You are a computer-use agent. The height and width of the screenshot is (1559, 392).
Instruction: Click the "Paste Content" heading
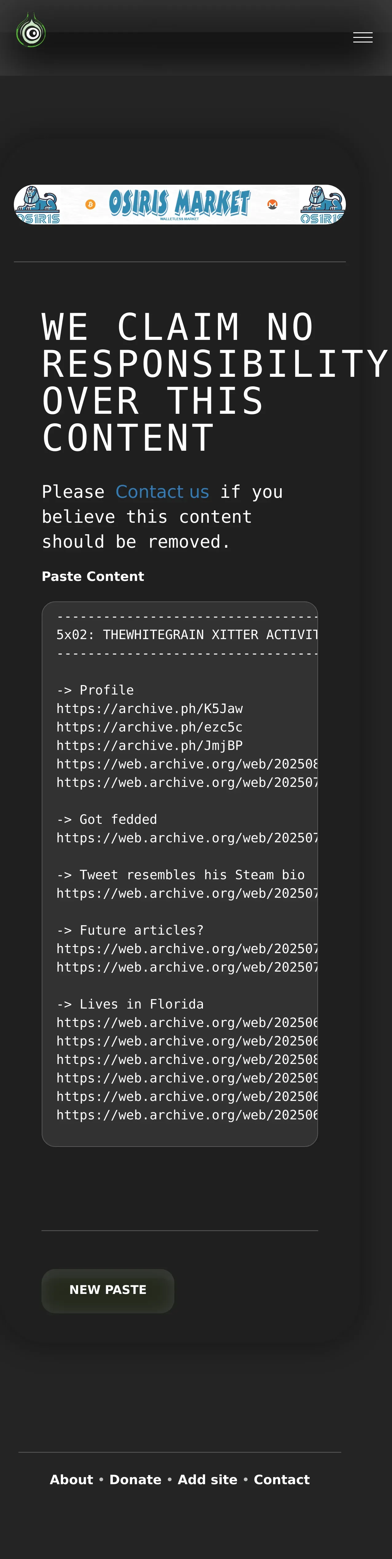tap(93, 576)
